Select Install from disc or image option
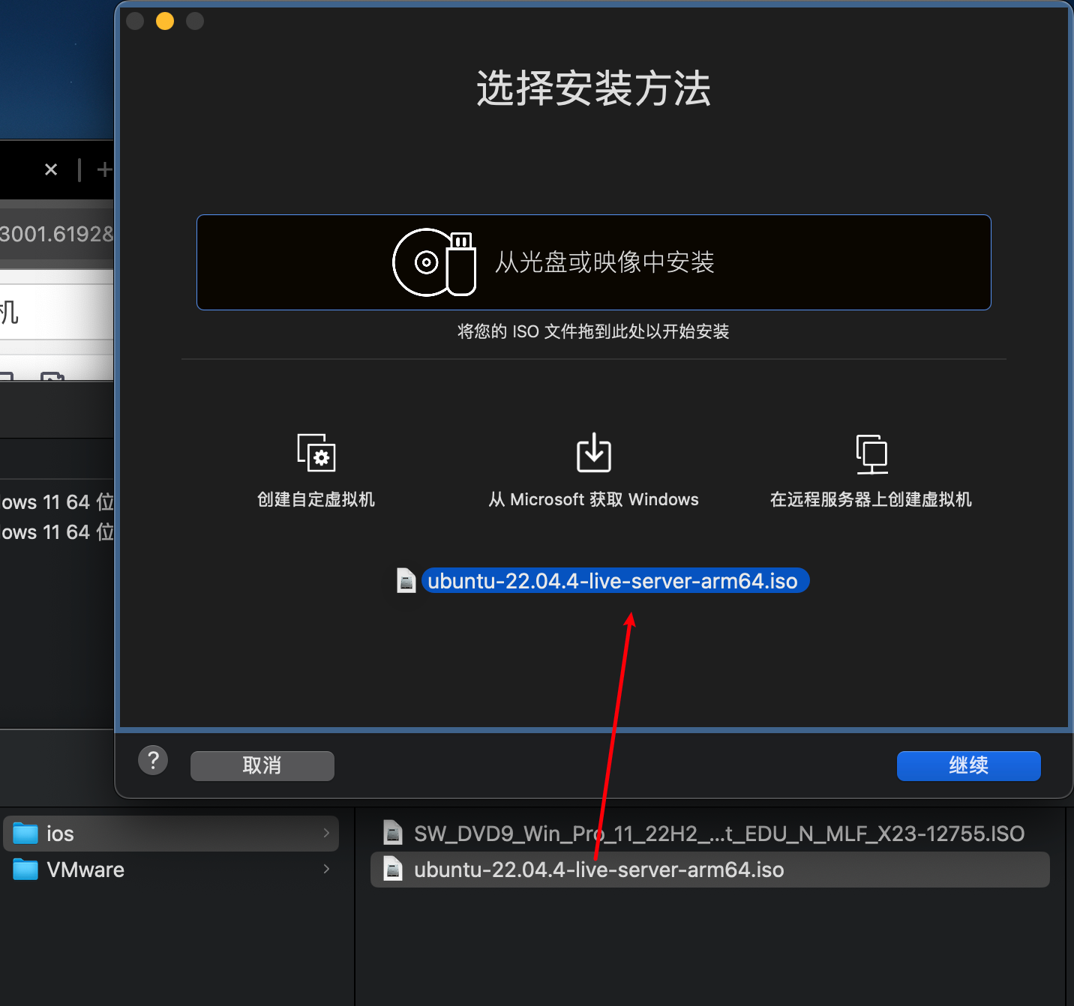 pyautogui.click(x=593, y=262)
